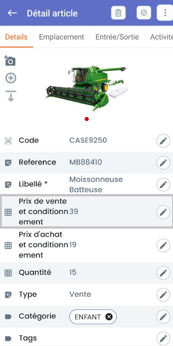This screenshot has width=173, height=346.
Task: Go back with the left arrow
Action: coord(13,13)
